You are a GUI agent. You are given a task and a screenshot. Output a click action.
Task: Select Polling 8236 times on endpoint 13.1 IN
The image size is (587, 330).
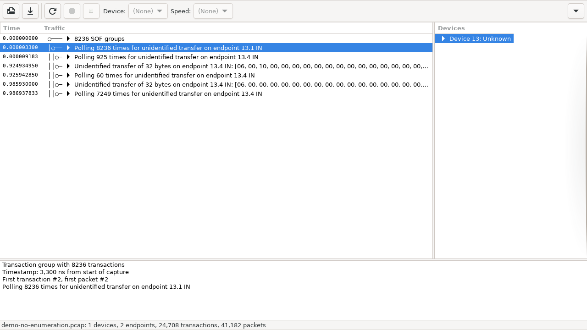pos(168,48)
